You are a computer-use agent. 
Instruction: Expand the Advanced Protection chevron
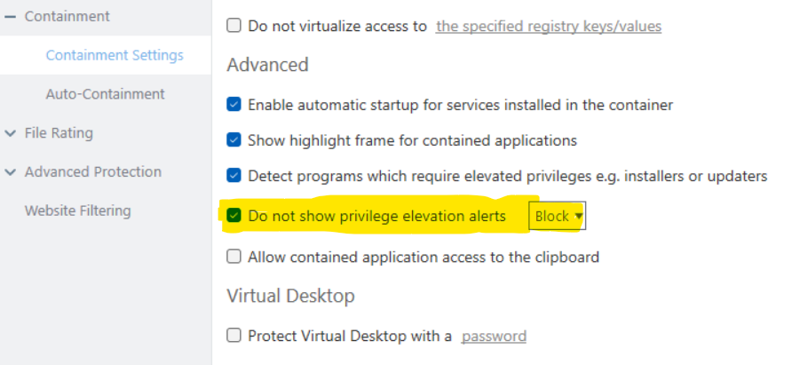coord(10,172)
